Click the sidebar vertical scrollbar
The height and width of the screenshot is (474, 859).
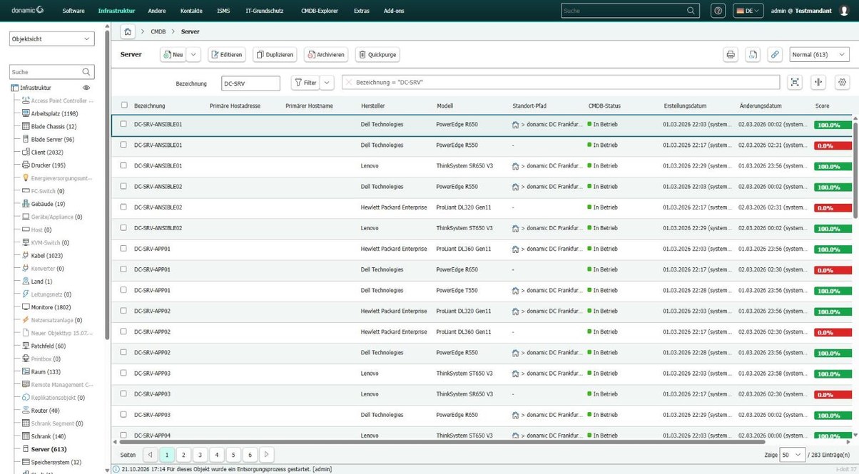click(108, 185)
